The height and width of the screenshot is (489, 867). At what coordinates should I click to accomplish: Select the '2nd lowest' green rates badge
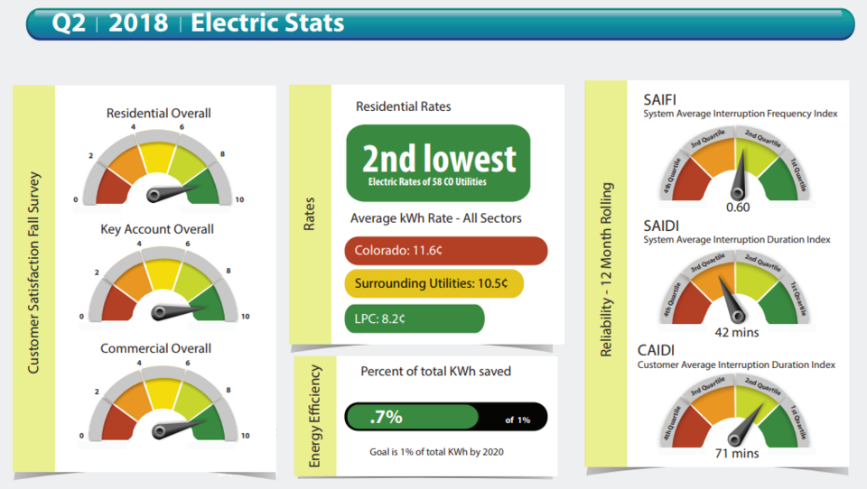click(438, 163)
